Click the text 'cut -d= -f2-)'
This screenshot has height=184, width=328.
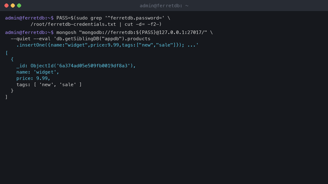[x=143, y=24]
